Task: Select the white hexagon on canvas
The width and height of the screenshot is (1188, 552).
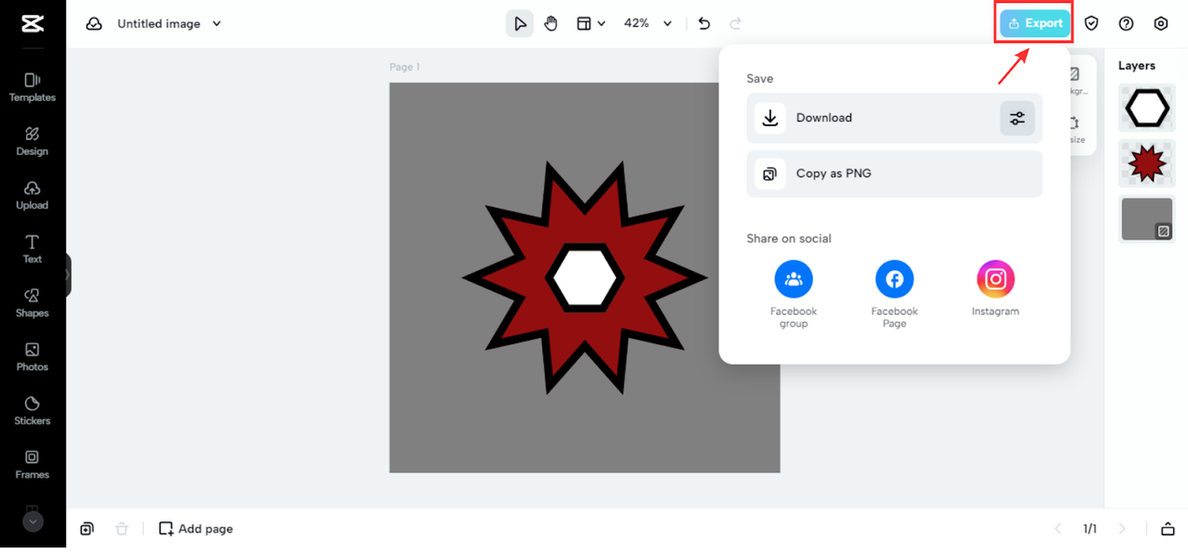Action: pyautogui.click(x=584, y=277)
